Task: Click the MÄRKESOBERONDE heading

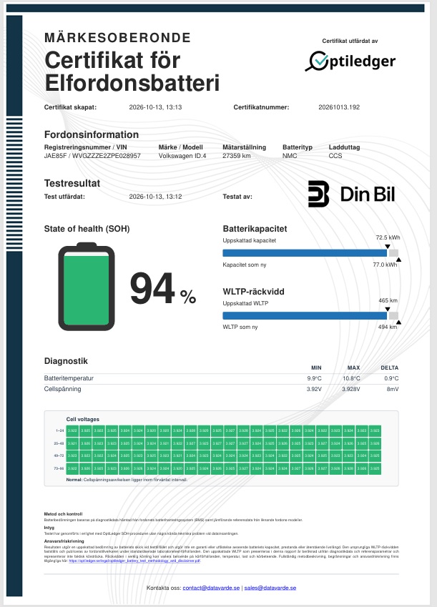Action: pyautogui.click(x=117, y=38)
